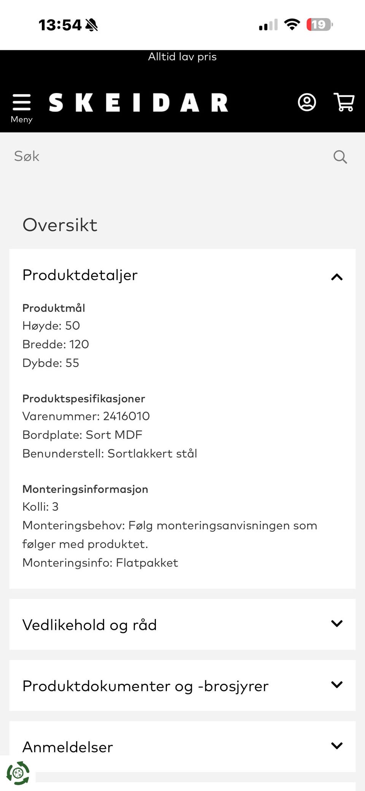The image size is (365, 791).
Task: Tap the Produktdokumenter og -brosjyrer heading
Action: tap(145, 686)
